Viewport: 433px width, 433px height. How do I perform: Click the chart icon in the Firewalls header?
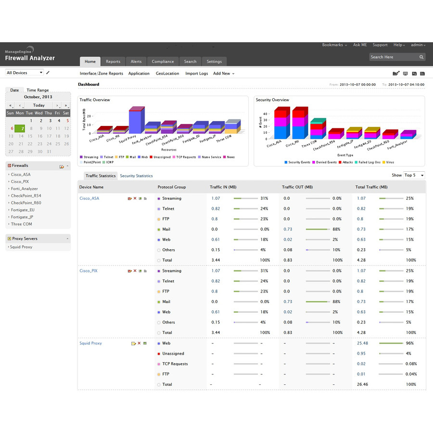[62, 166]
